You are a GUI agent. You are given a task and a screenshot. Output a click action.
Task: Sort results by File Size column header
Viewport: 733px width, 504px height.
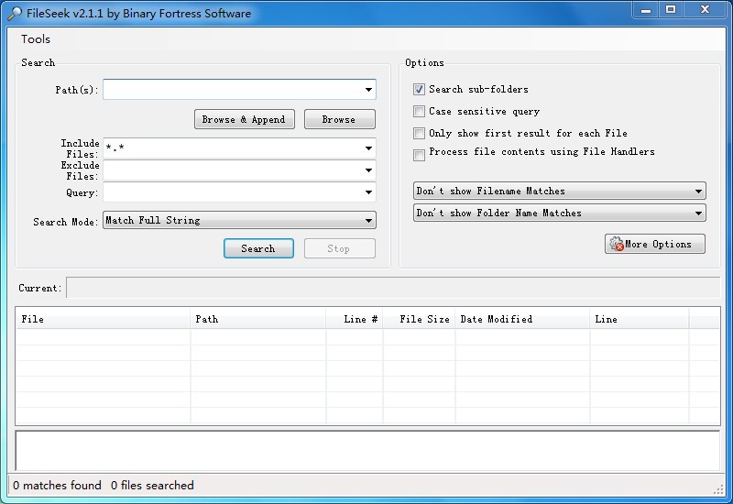tap(423, 319)
